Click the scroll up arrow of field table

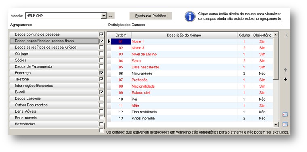275,35
